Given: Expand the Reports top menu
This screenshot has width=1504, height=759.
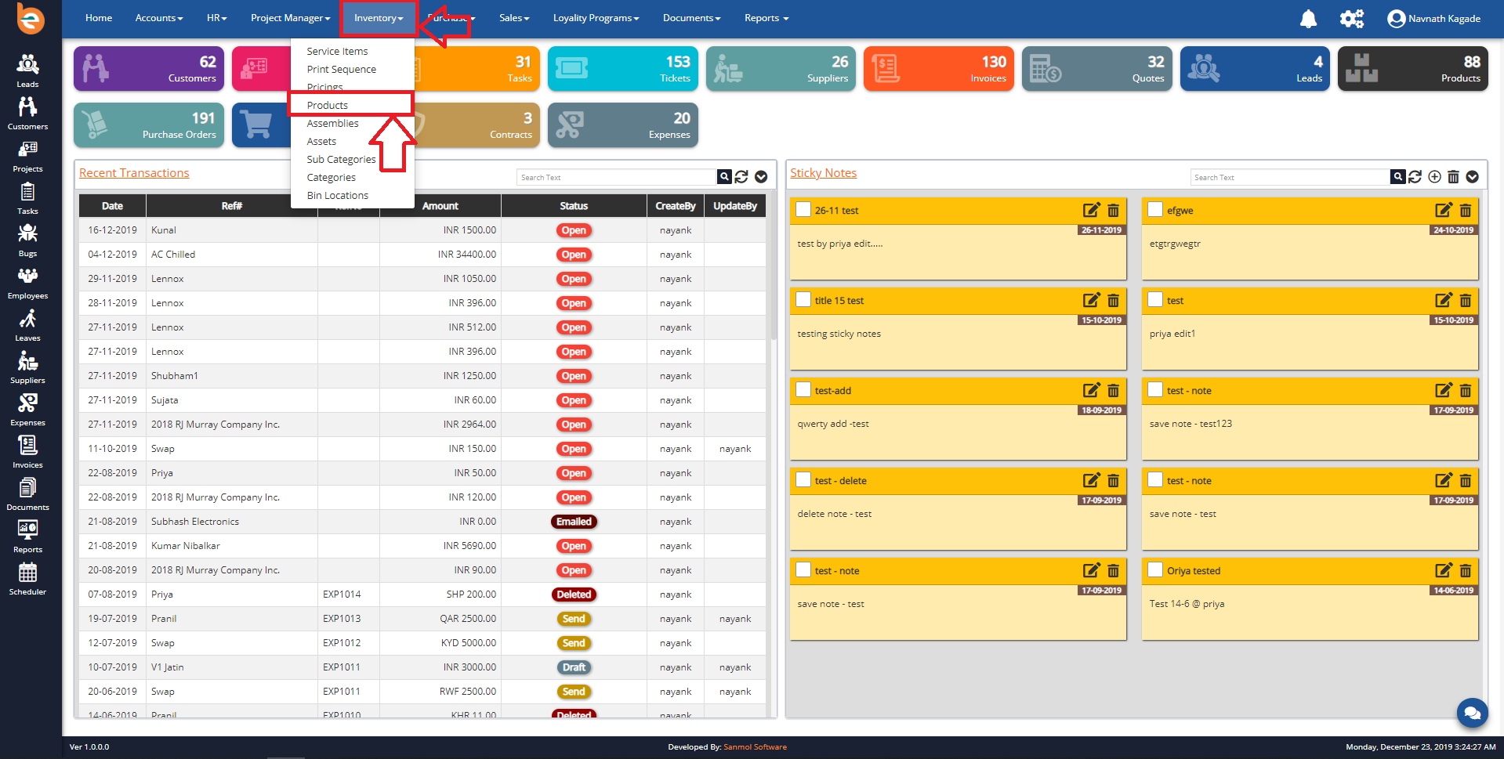Looking at the screenshot, I should click(x=766, y=18).
